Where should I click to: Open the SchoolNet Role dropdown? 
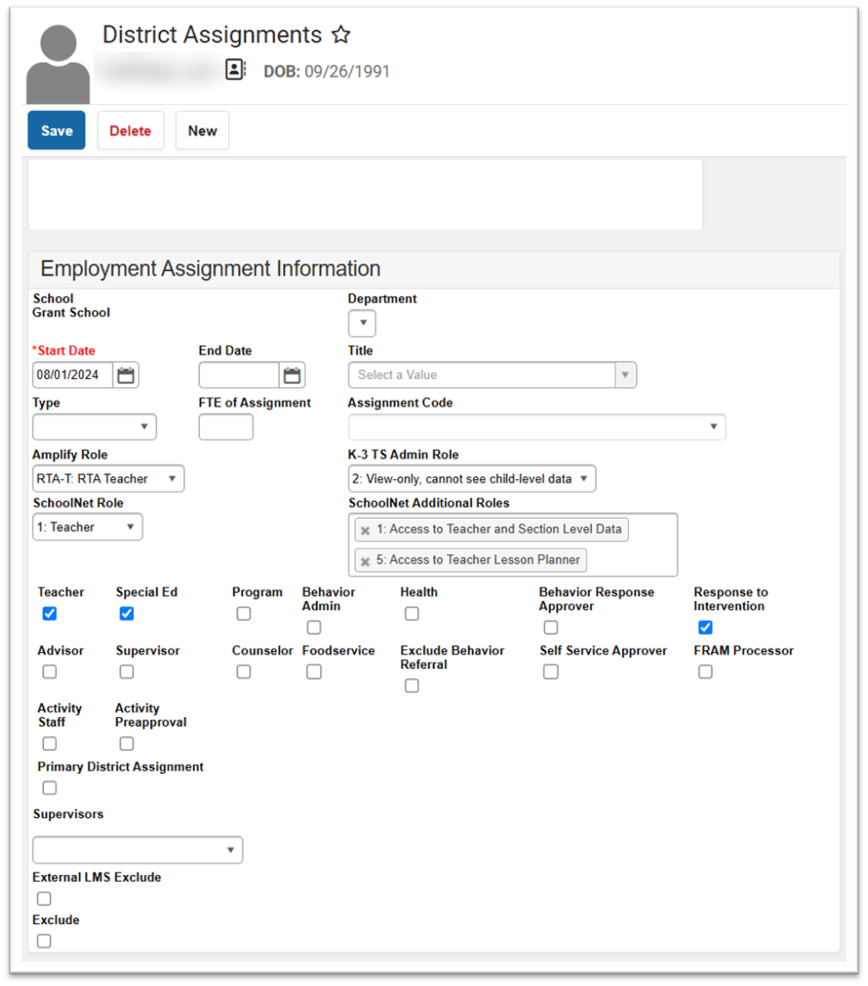(87, 527)
